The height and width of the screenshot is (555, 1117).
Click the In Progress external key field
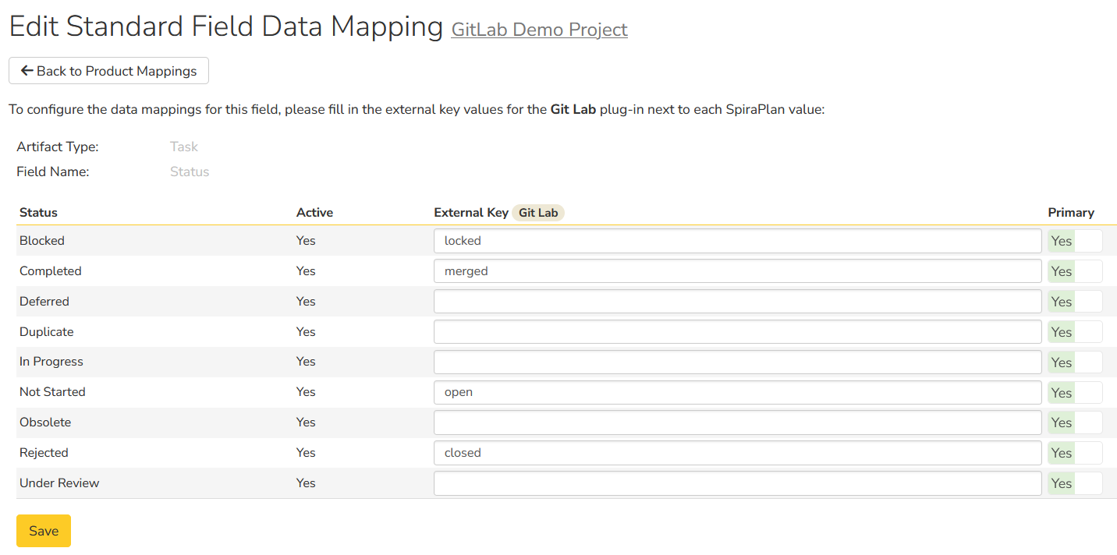pos(737,362)
